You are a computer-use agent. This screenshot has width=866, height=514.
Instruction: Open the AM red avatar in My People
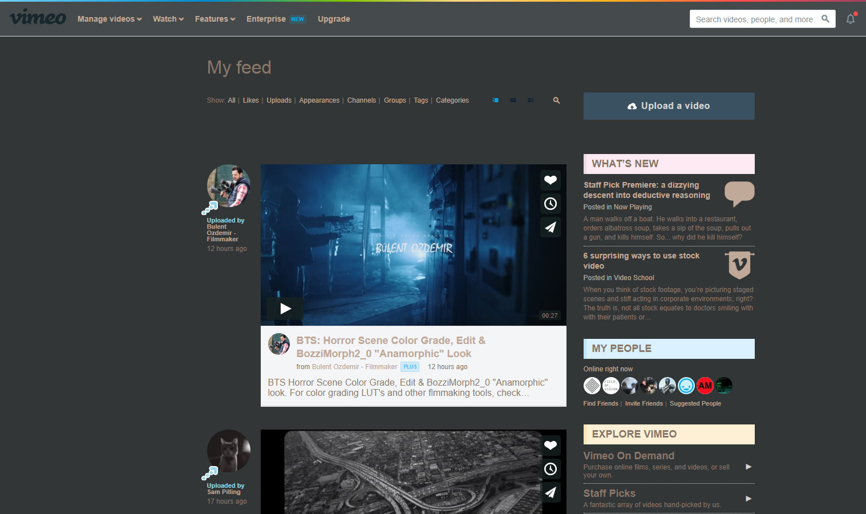click(x=705, y=386)
